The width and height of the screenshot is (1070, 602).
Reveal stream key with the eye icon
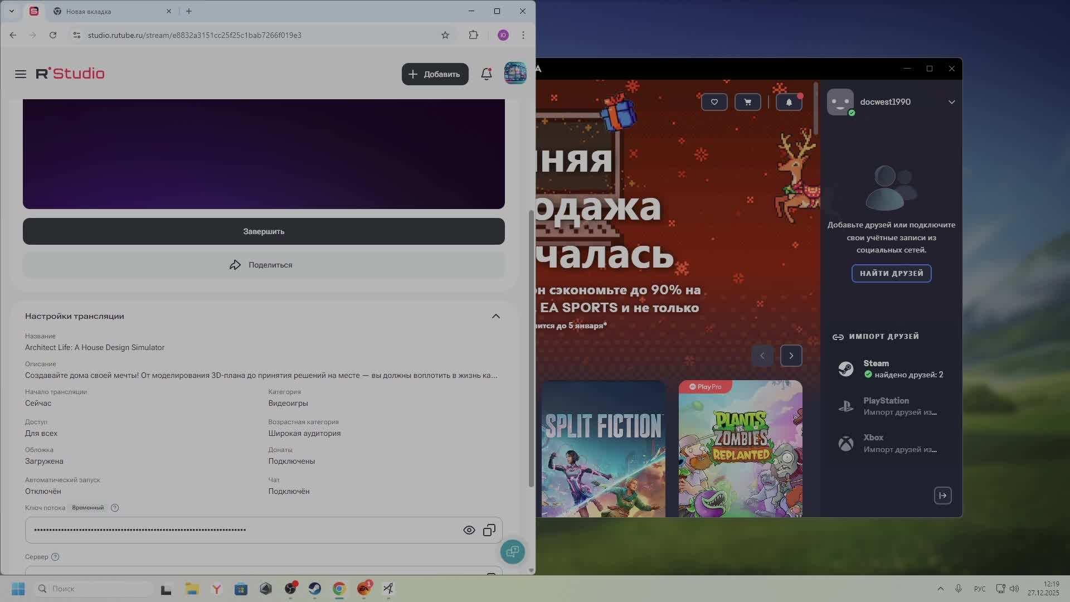pyautogui.click(x=469, y=530)
